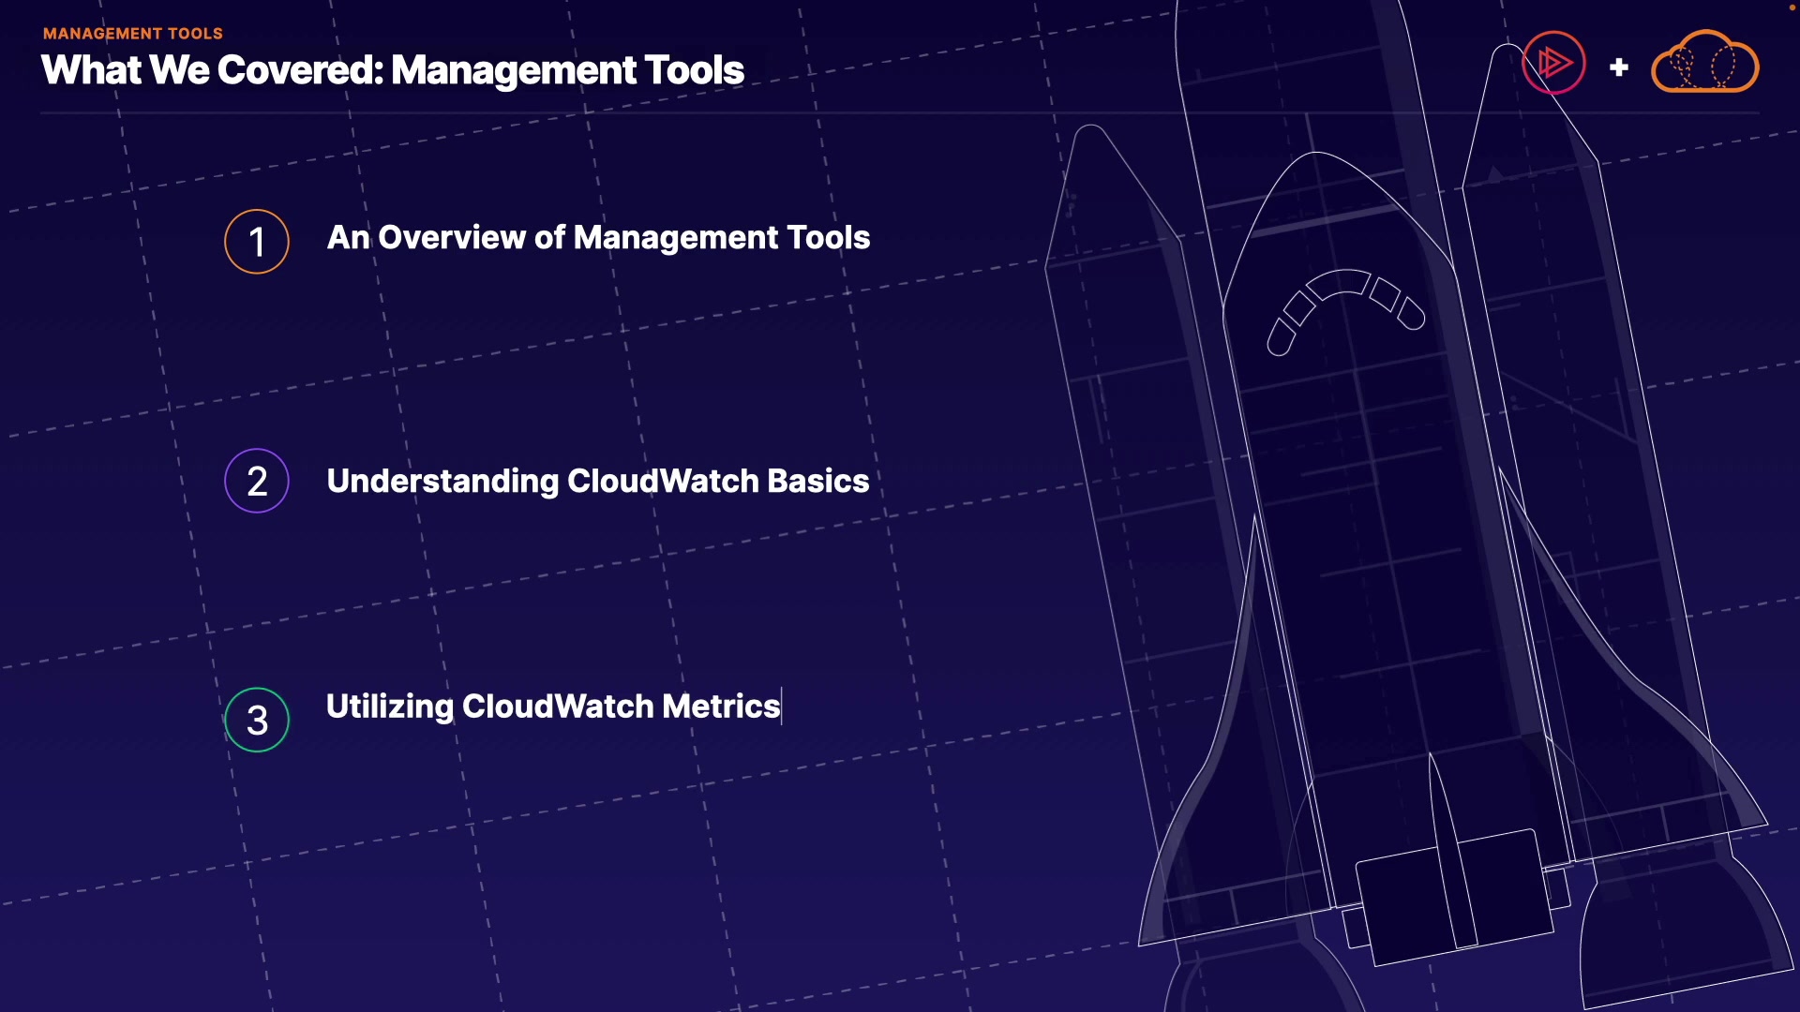Click 'Utilizing CloudWatch Metrics' item
The height and width of the screenshot is (1012, 1800).
pos(553,706)
